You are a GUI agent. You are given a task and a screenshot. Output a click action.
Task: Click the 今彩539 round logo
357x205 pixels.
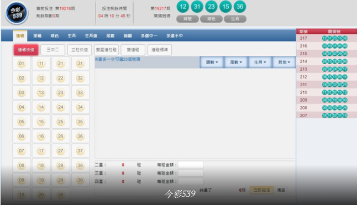17,13
